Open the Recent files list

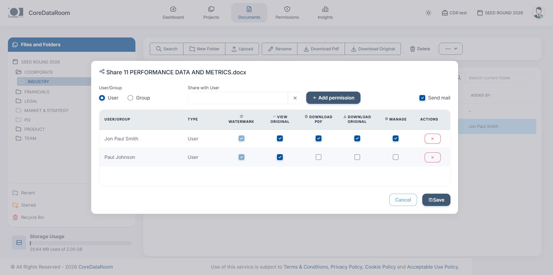[24, 193]
